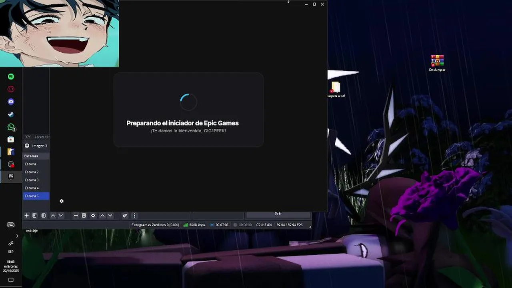Open the touch keyboard tray icon
512x288 pixels.
pos(11,225)
